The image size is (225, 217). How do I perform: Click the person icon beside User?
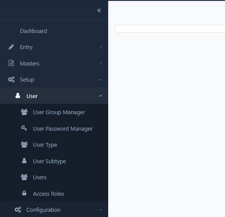pos(18,95)
